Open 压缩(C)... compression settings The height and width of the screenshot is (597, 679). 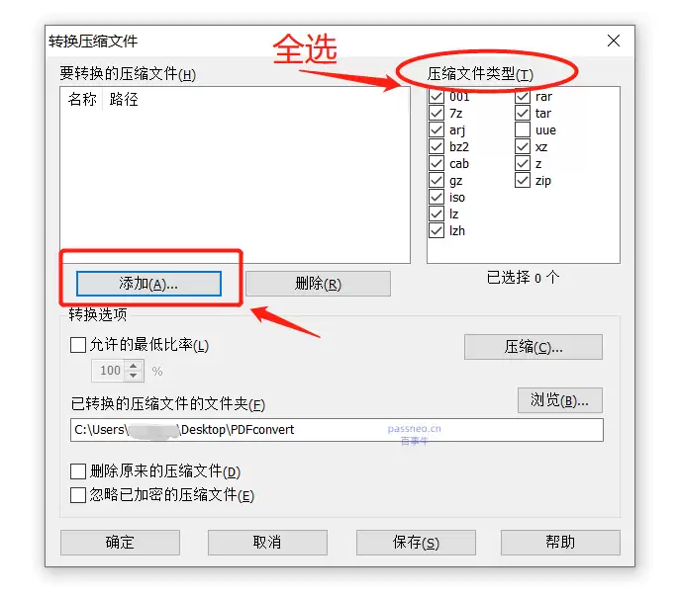[x=533, y=347]
